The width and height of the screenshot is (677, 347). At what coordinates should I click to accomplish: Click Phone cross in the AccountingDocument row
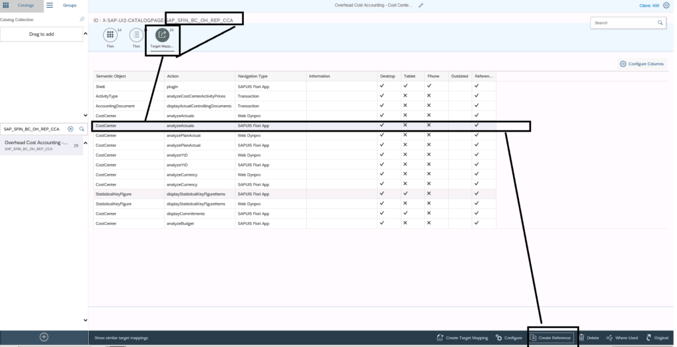pos(428,106)
